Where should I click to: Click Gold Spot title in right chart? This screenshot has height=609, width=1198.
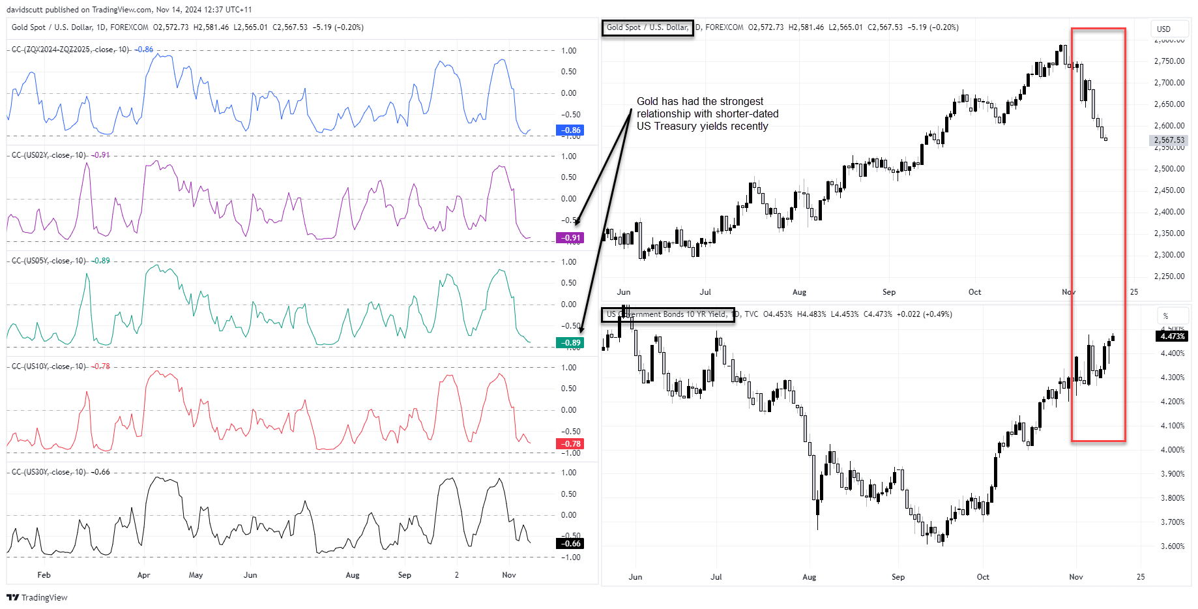coord(647,27)
